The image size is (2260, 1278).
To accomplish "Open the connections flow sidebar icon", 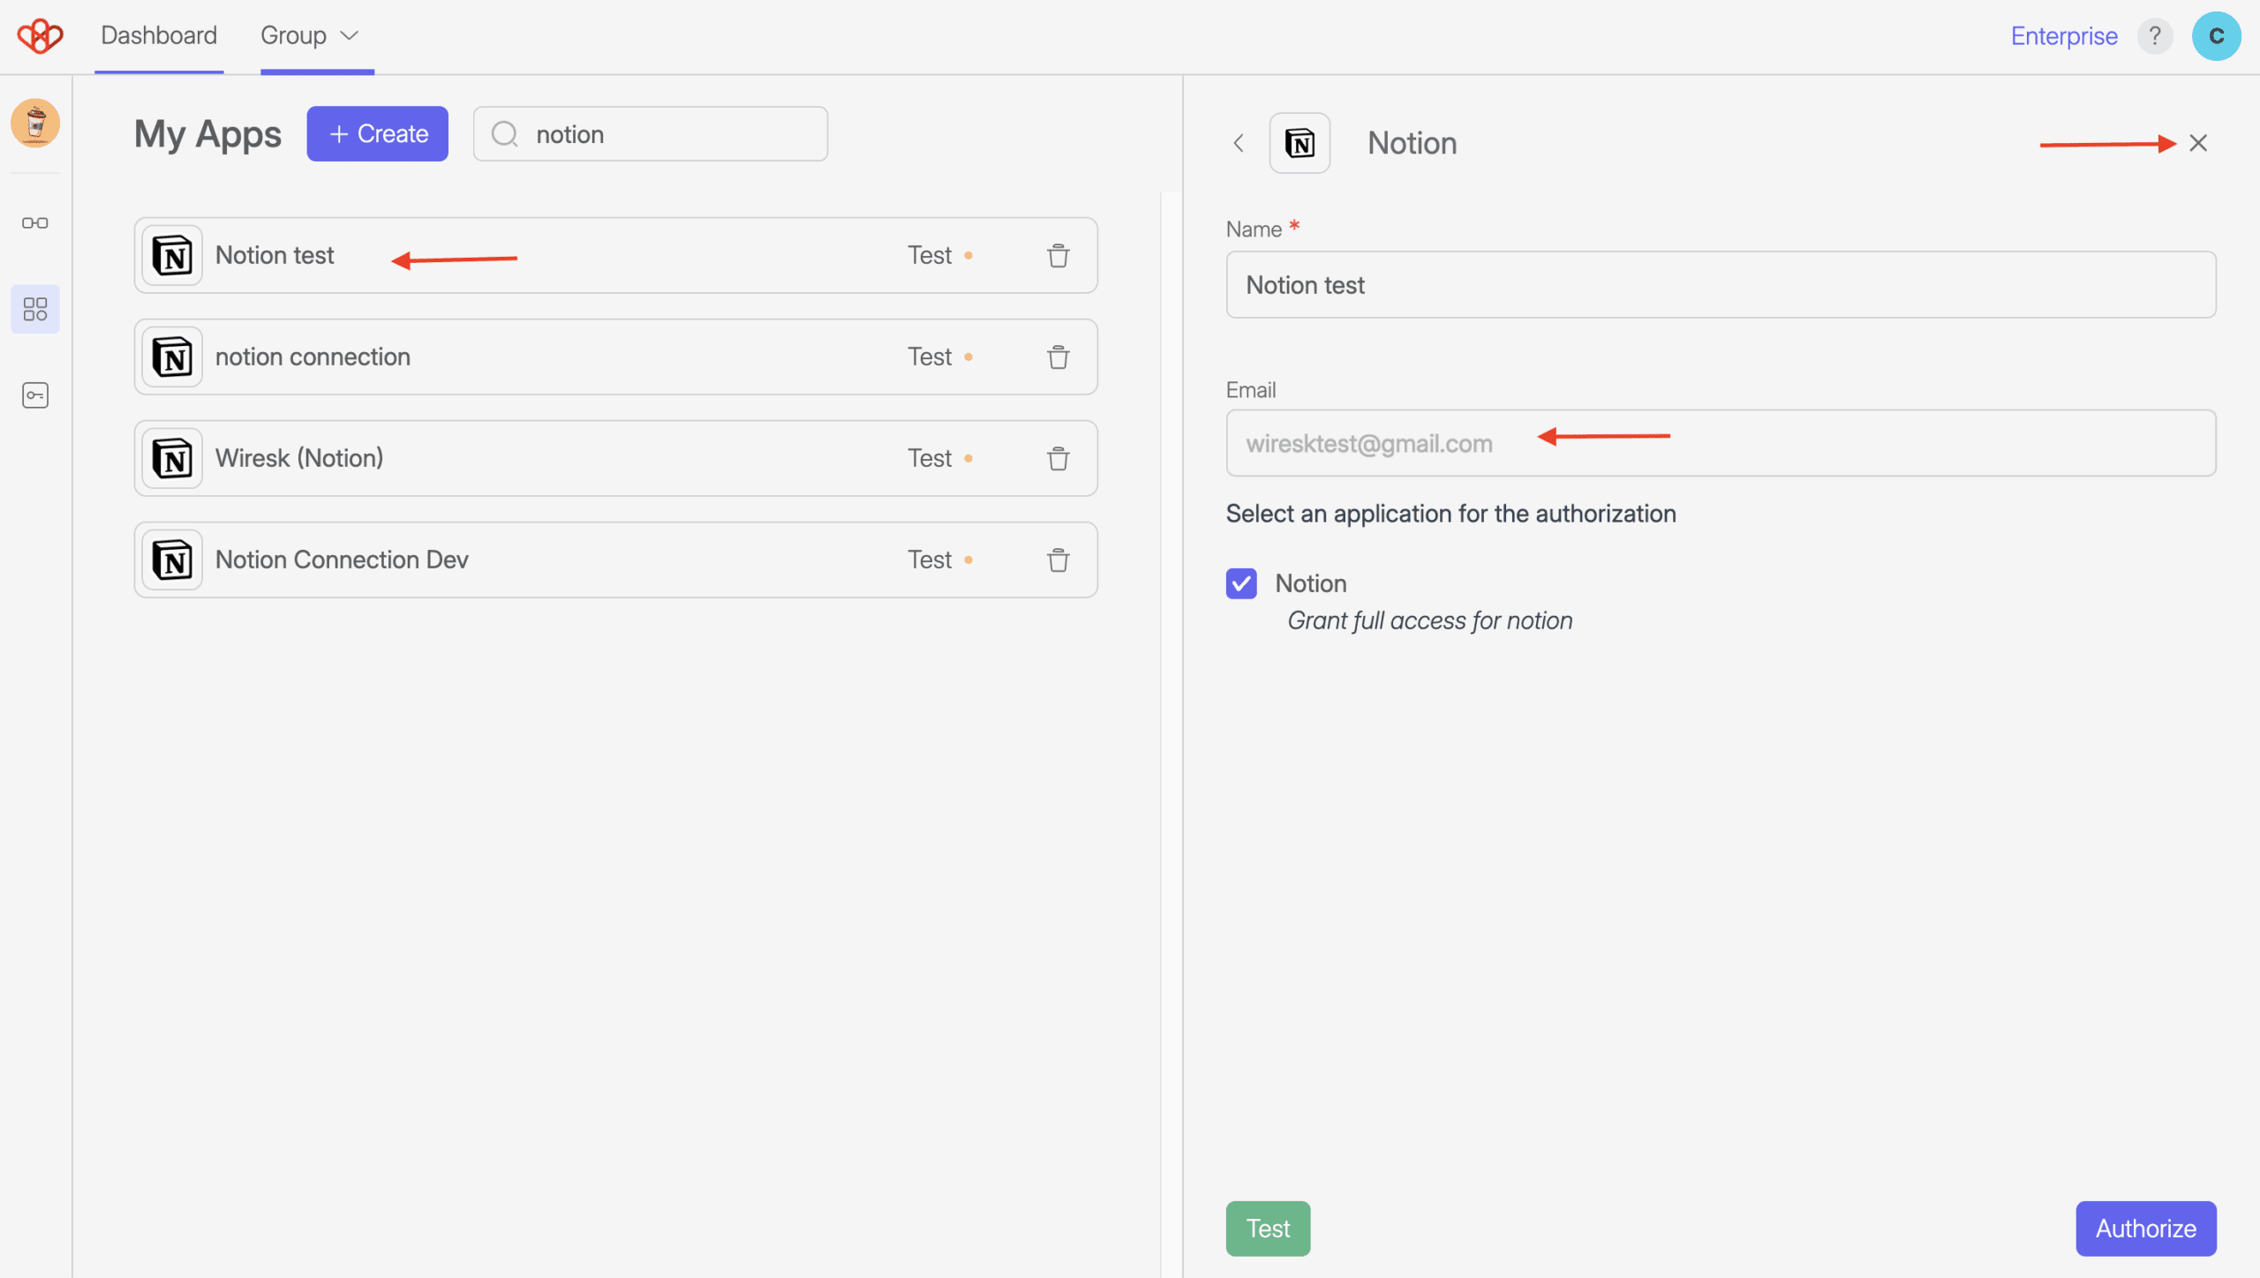I will tap(35, 223).
